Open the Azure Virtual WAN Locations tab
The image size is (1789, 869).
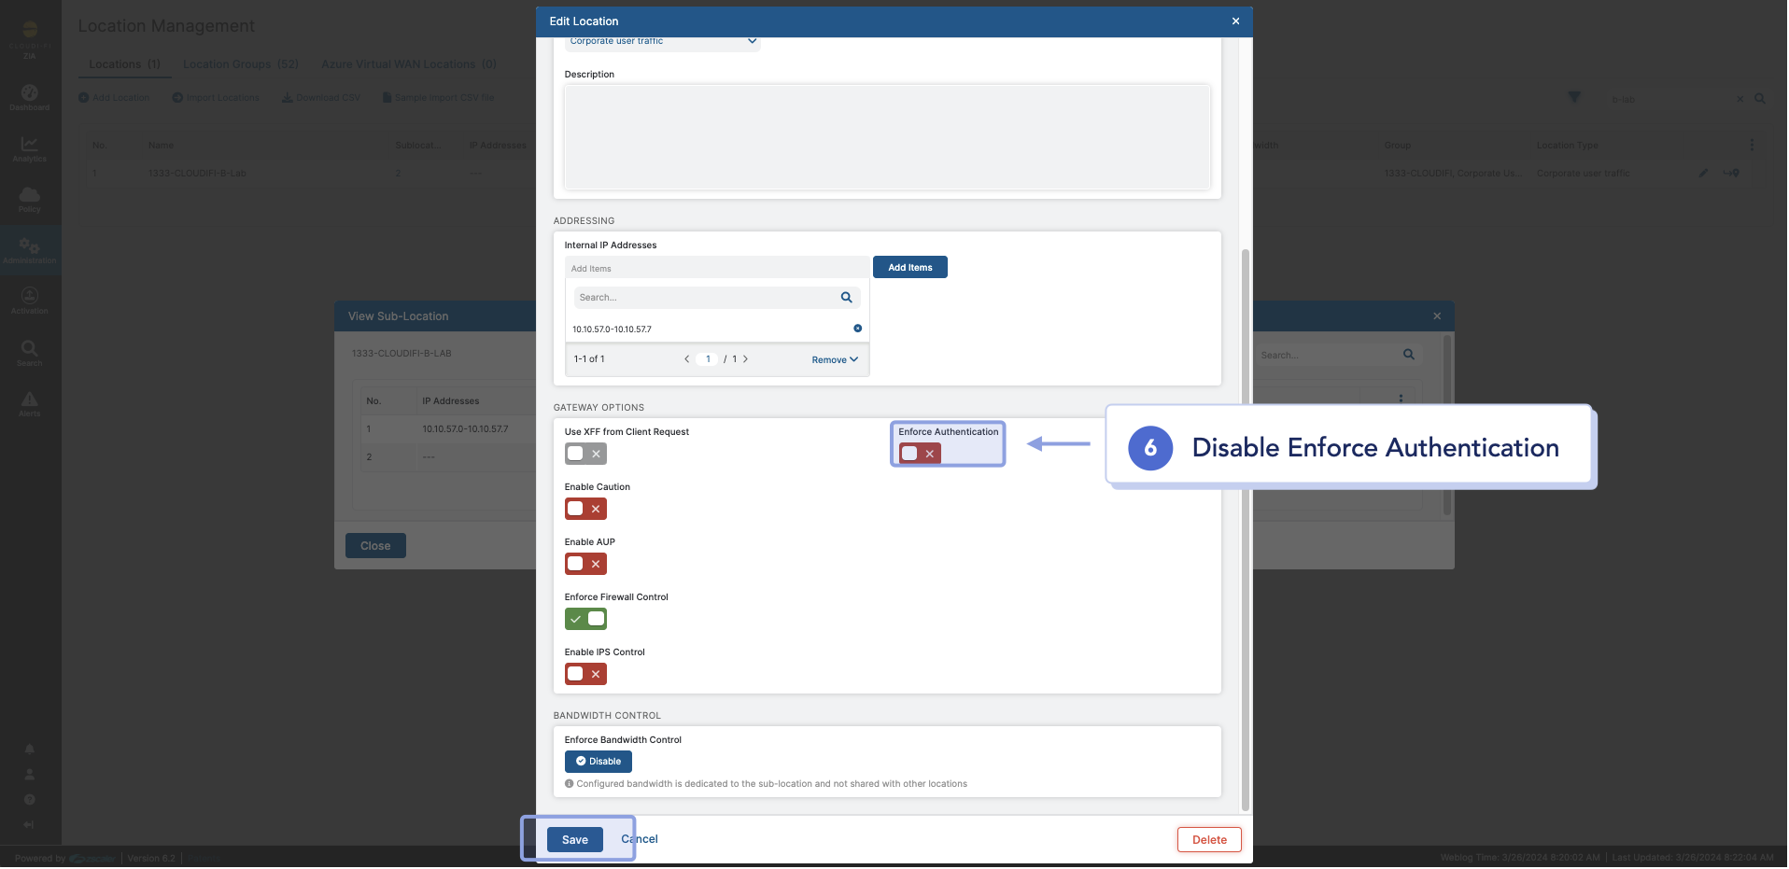click(408, 64)
